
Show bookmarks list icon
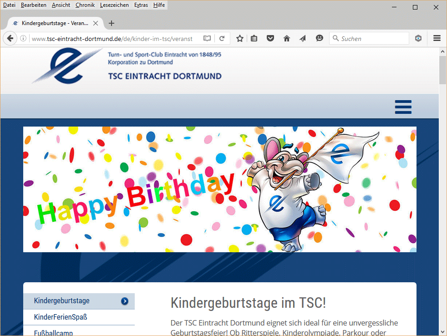tap(254, 38)
